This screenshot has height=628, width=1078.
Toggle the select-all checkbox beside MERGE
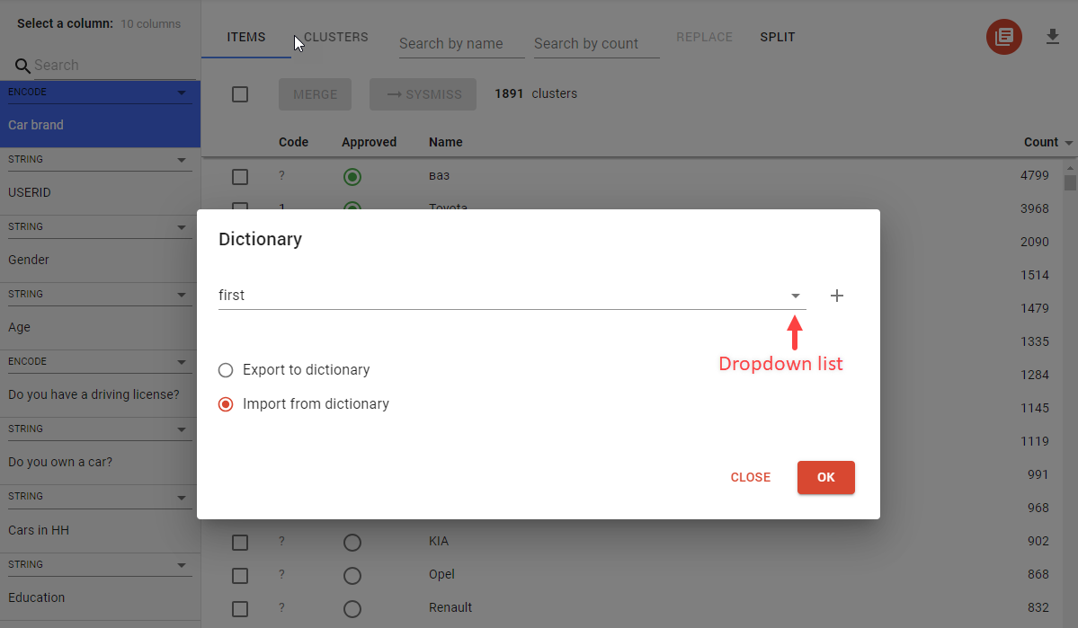point(240,94)
